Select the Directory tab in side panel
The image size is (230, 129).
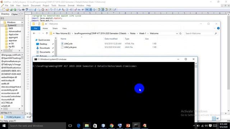pyautogui.click(x=5, y=14)
